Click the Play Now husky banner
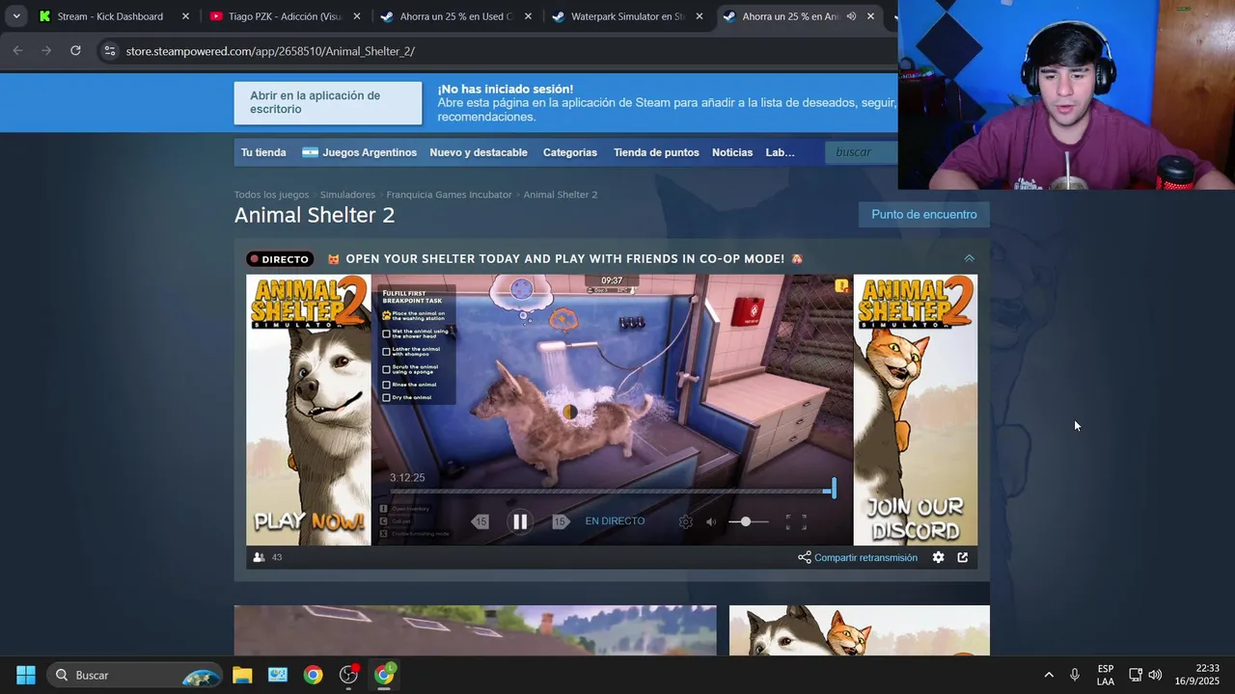1235x694 pixels. 309,410
